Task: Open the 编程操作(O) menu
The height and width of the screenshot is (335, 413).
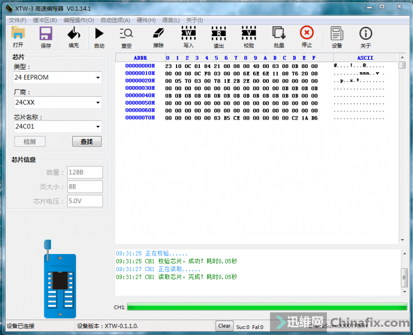Action: (x=78, y=20)
